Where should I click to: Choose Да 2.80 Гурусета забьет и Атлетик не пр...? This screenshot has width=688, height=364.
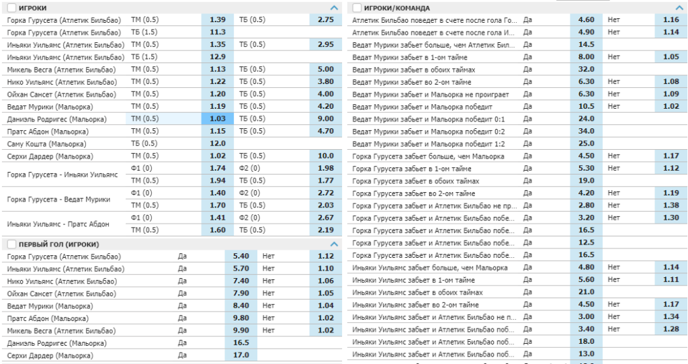click(x=586, y=206)
